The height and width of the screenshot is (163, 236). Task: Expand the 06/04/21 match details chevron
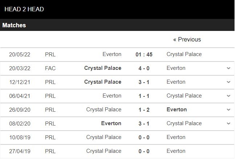tap(228, 96)
